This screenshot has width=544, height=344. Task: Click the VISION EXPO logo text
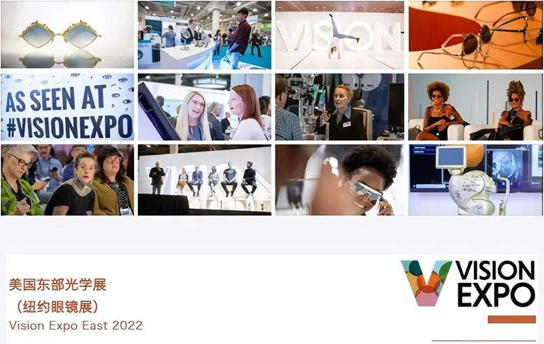point(495,283)
